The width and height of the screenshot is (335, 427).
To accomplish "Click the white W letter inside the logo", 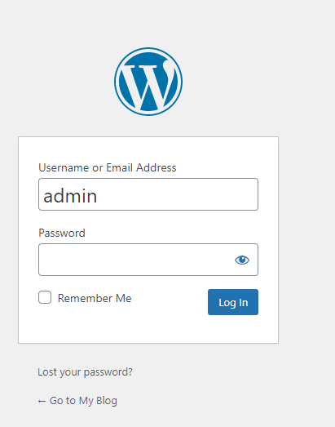I will point(148,85).
